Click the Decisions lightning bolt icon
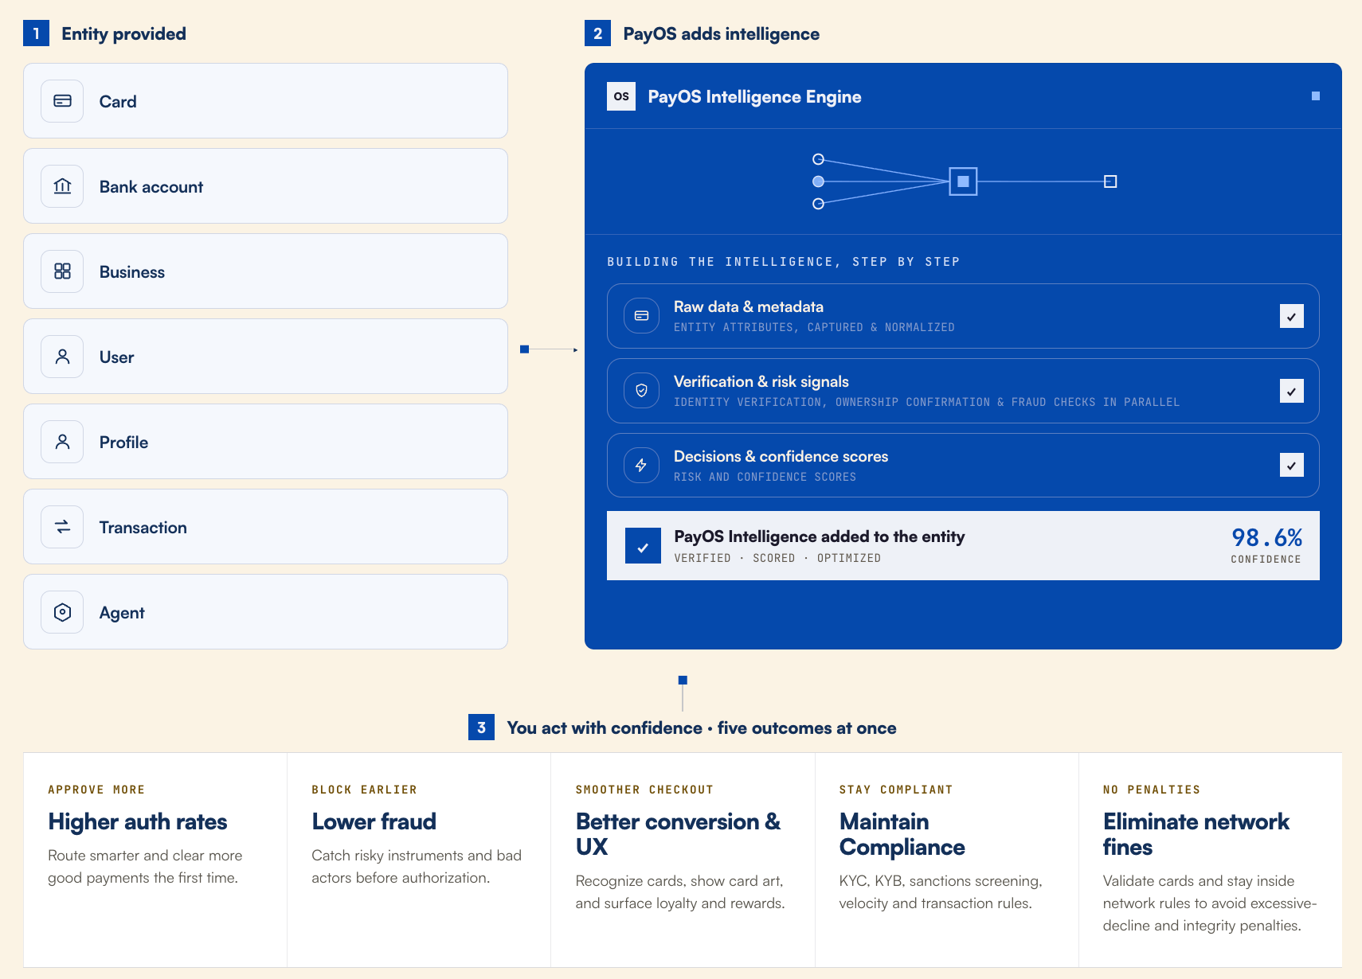Screen dimensions: 1362x979 (x=641, y=466)
